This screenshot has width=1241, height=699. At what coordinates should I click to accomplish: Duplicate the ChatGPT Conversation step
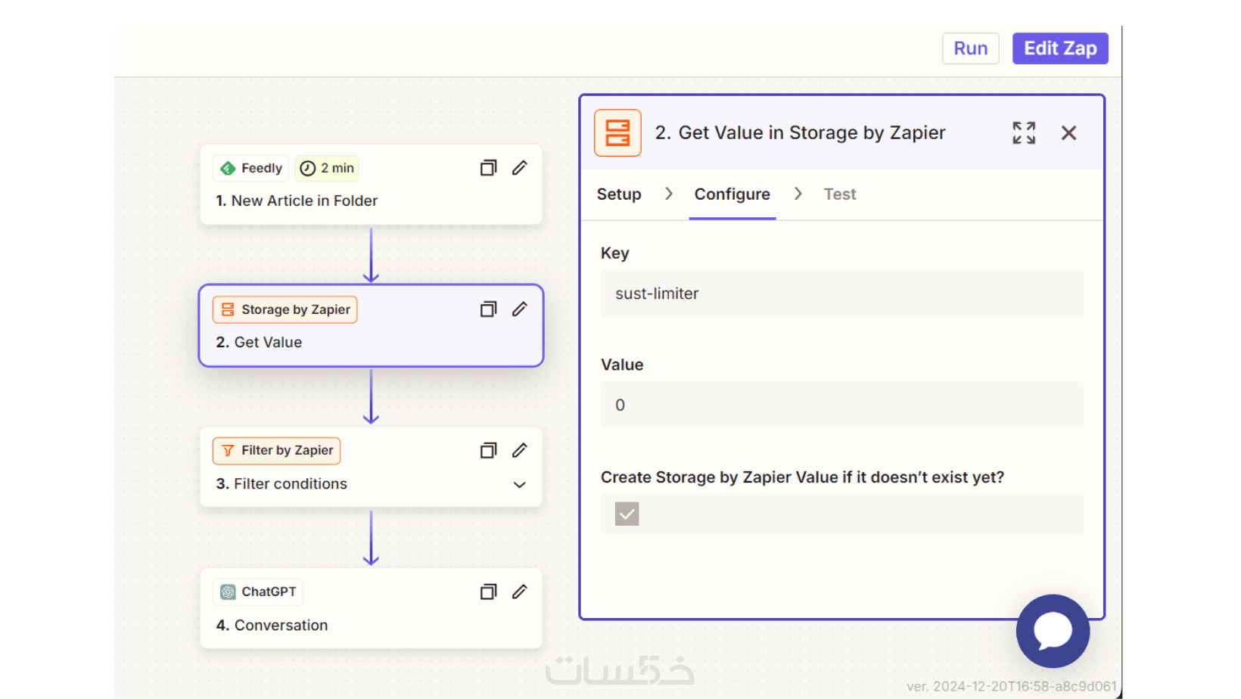488,592
